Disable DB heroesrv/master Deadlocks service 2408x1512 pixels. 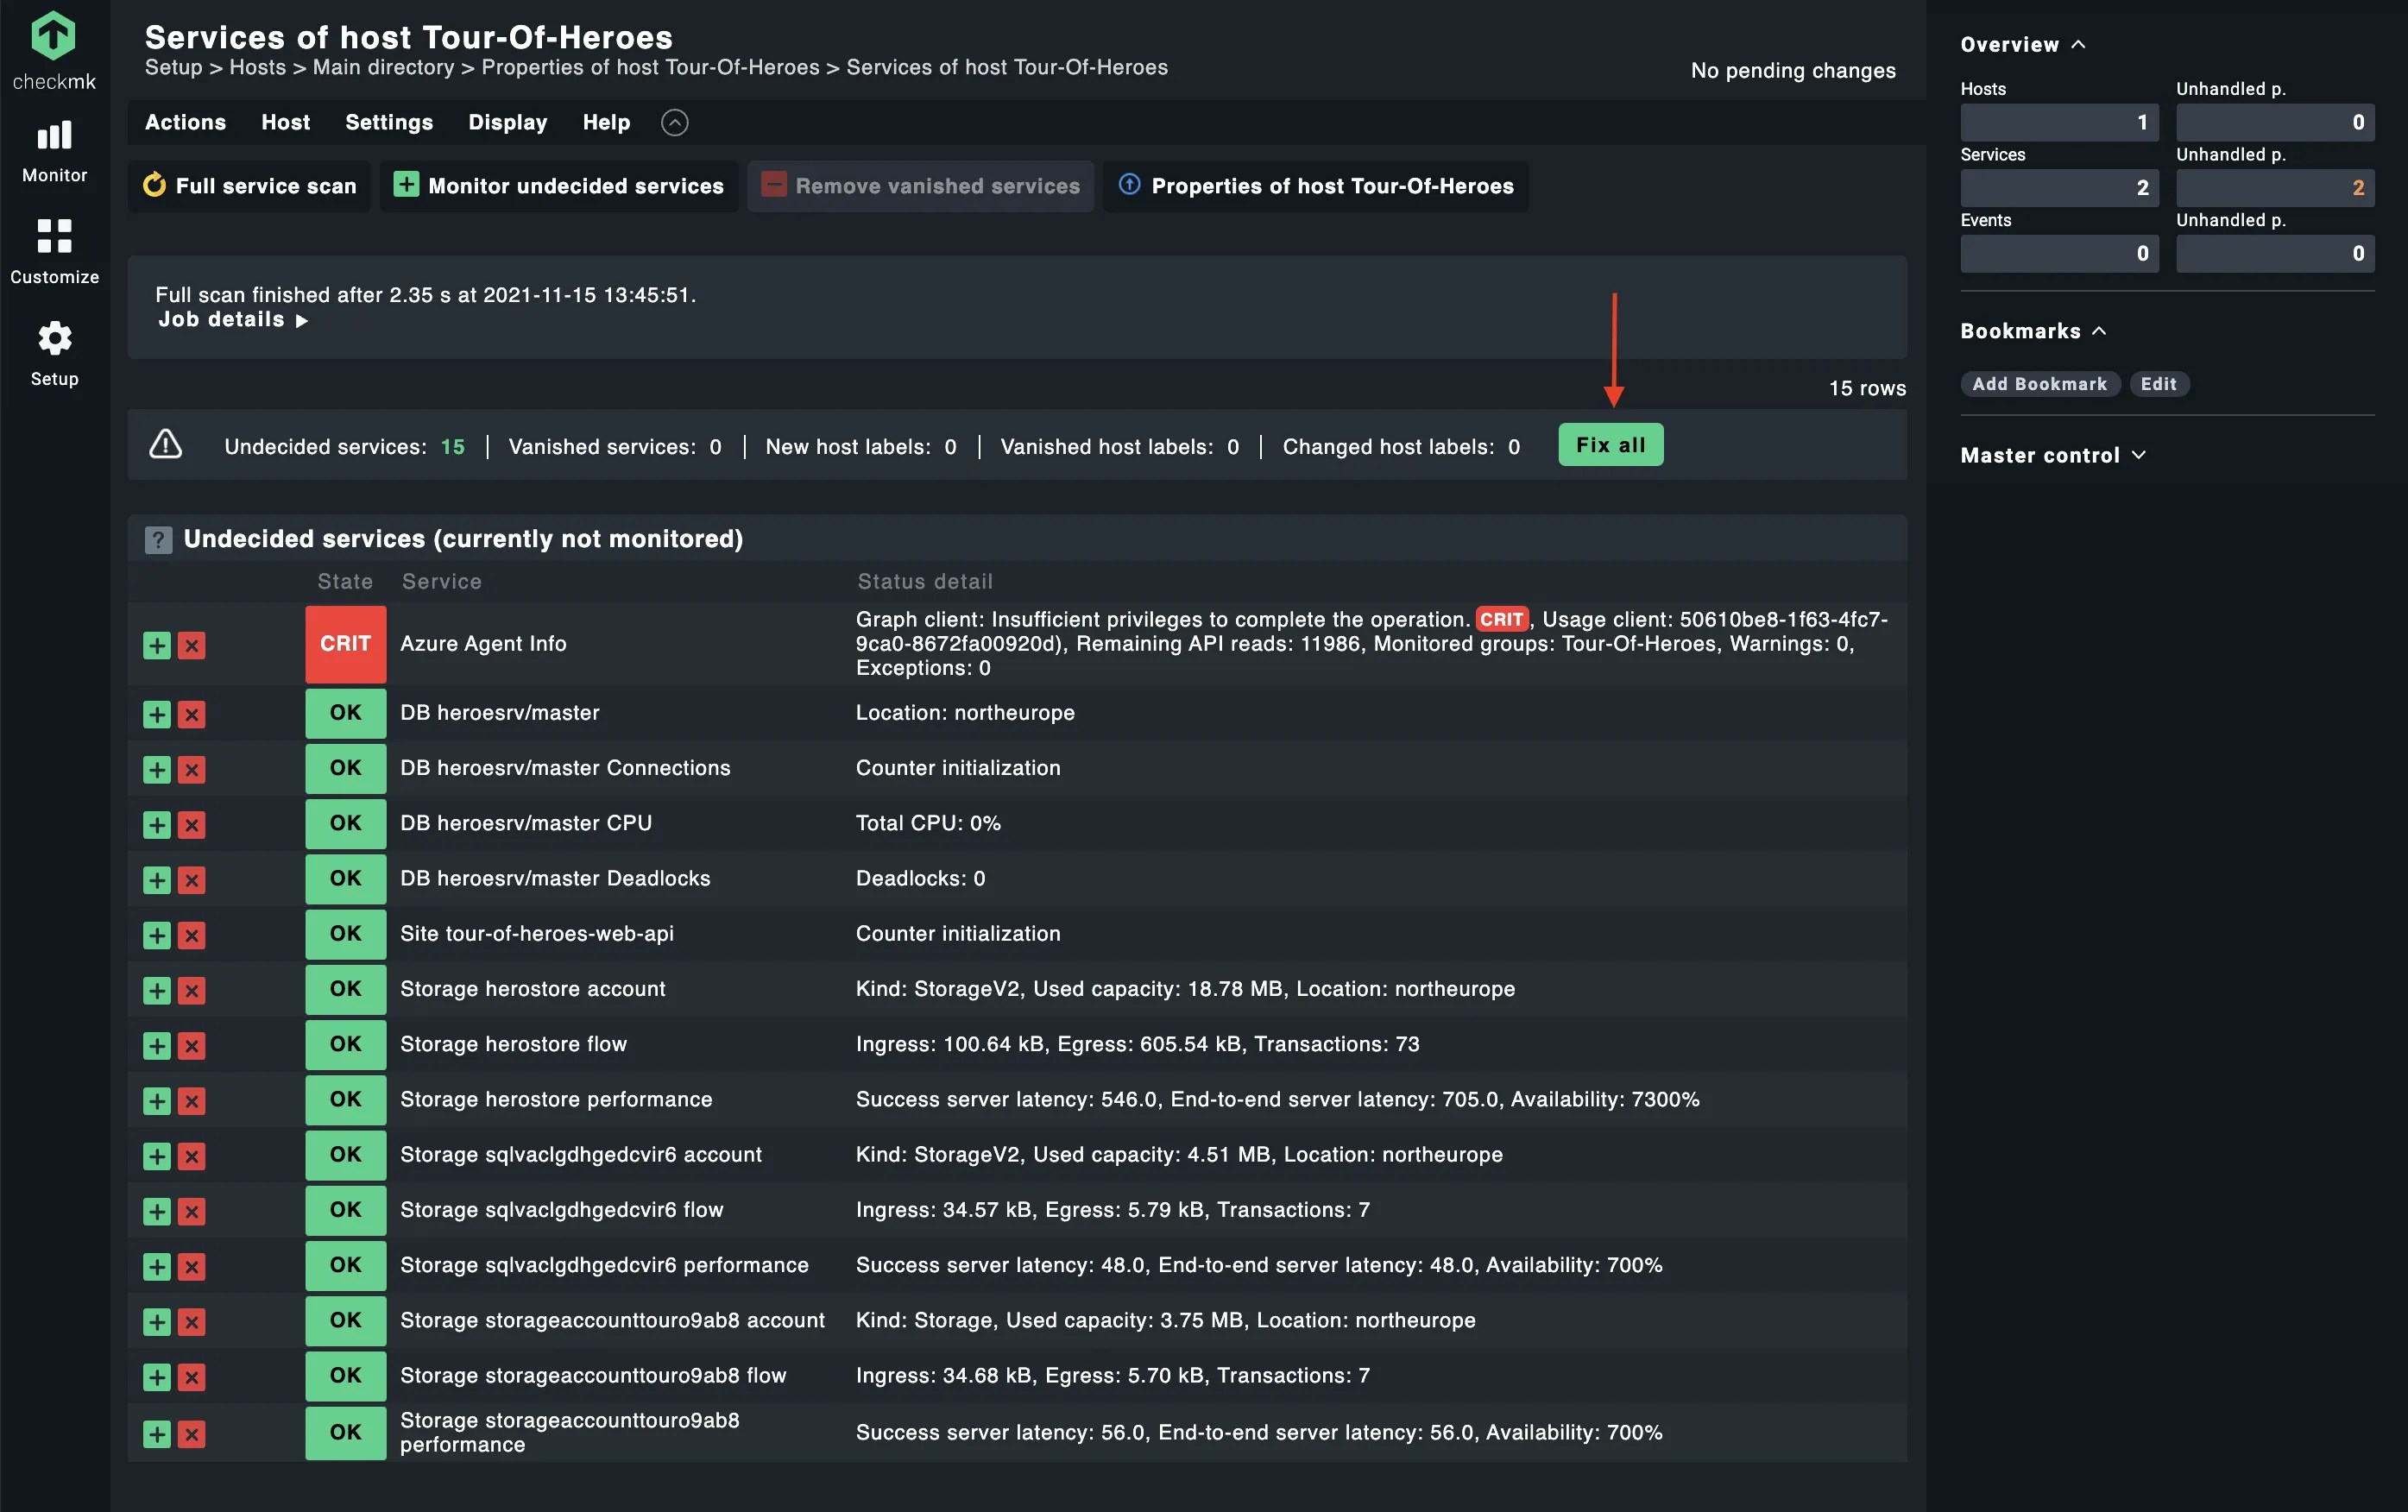(191, 879)
